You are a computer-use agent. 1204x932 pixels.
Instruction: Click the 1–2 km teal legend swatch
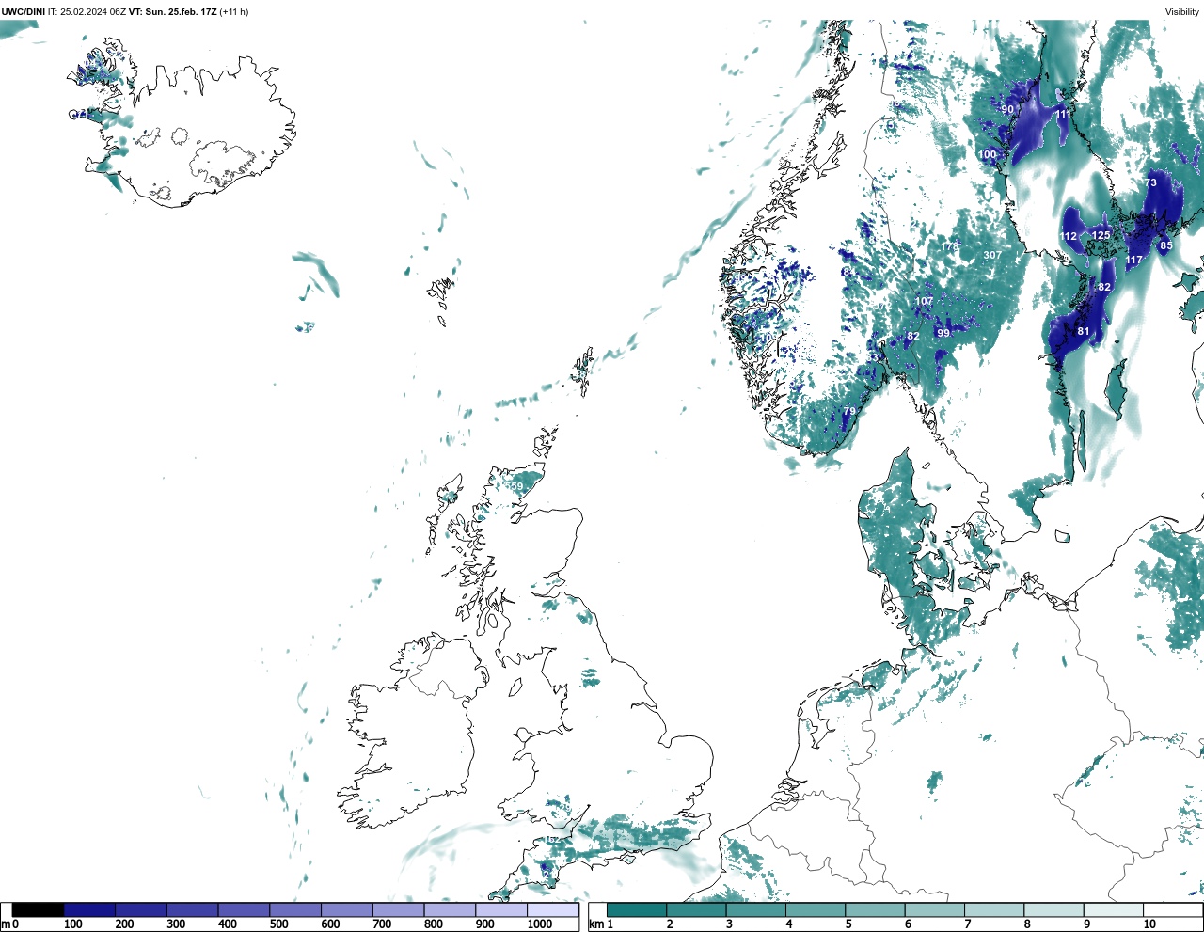(637, 910)
